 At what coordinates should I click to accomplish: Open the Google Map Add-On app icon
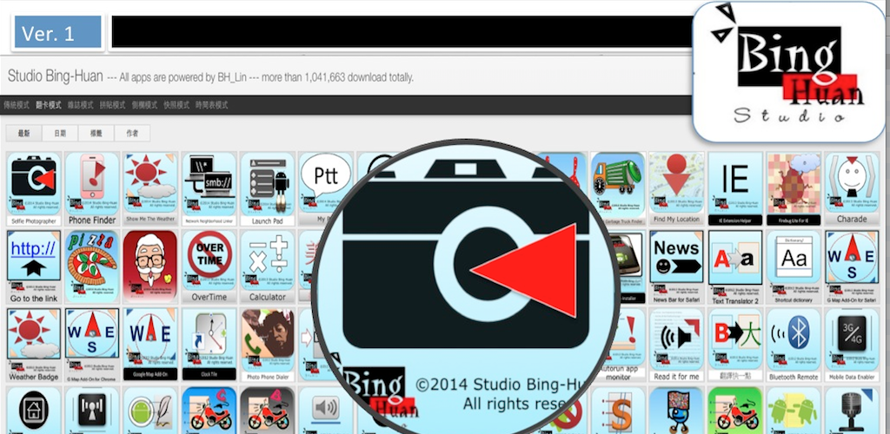pos(151,345)
